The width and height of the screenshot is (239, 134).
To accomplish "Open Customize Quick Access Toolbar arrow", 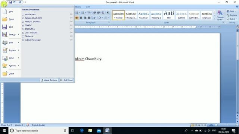I will coord(25,2).
